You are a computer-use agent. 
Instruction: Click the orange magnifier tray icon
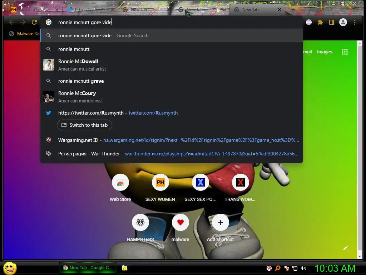278,268
